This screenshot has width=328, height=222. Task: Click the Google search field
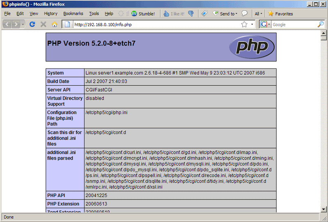tap(294, 25)
